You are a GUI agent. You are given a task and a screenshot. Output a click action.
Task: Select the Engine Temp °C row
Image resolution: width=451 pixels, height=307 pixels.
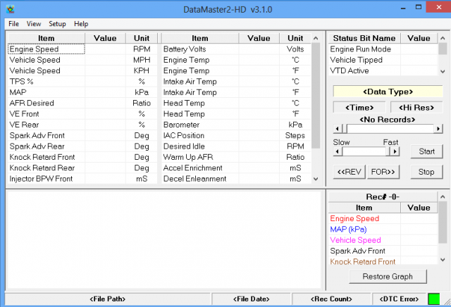[237, 60]
